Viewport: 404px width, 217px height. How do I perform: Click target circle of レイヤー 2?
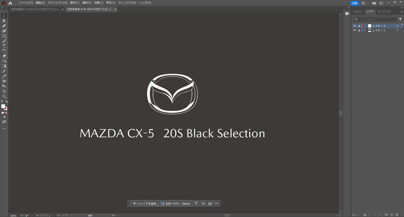pyautogui.click(x=398, y=26)
